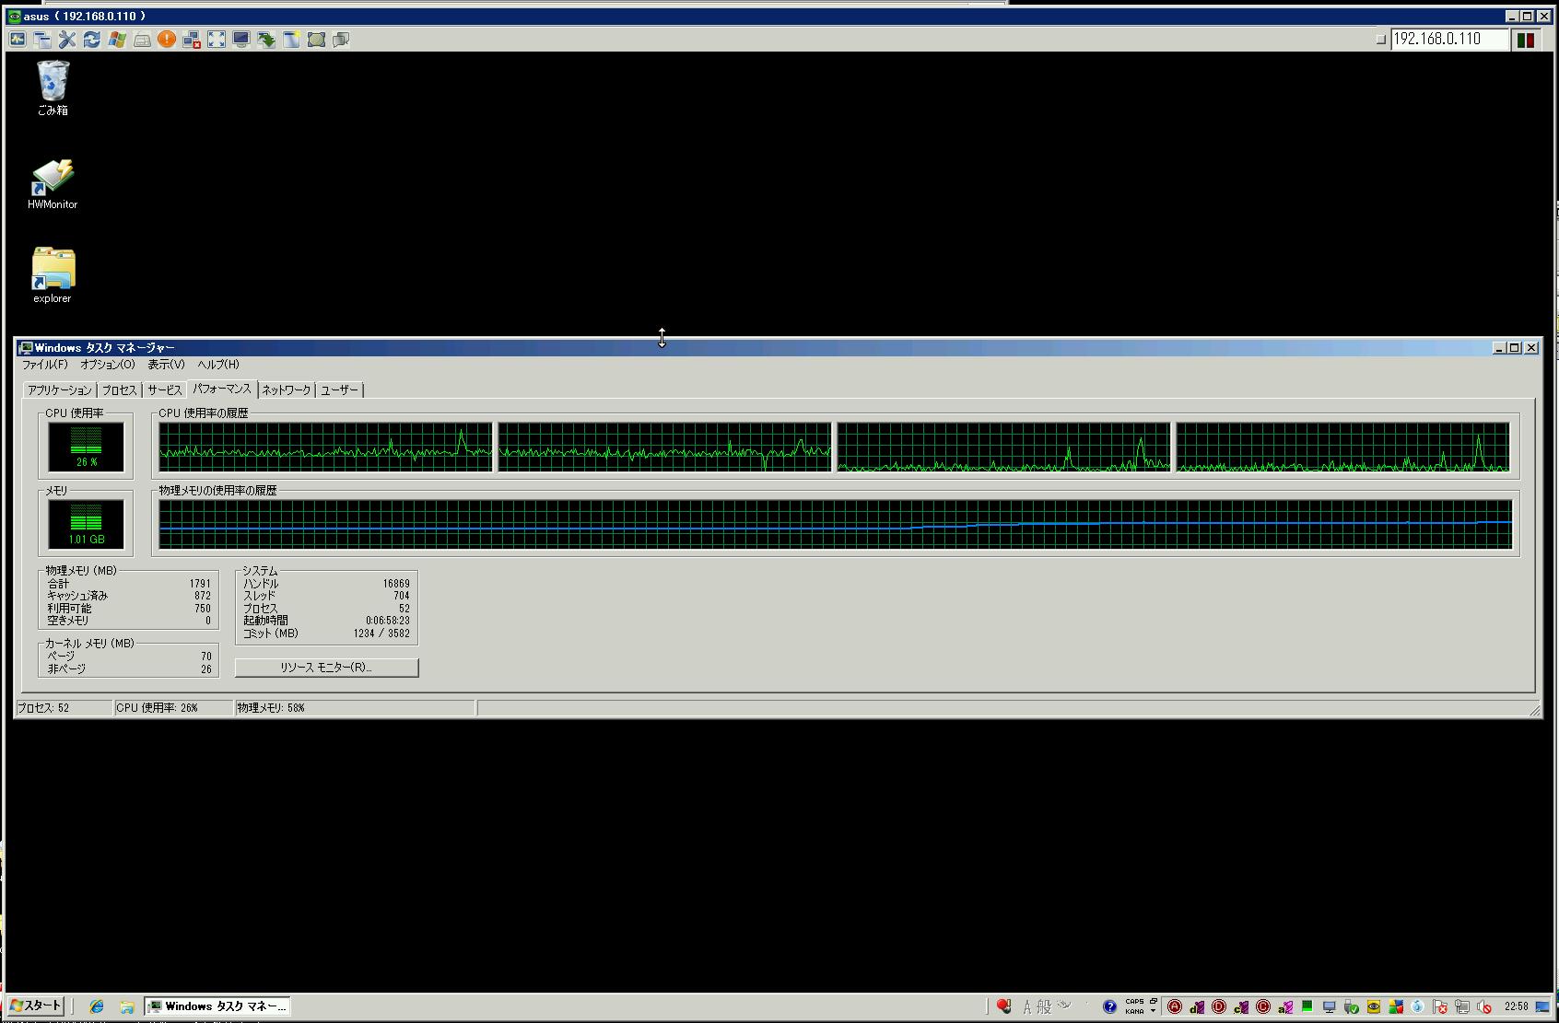Open the ファイル(F) menu in Task Manager
This screenshot has width=1559, height=1023.
pos(44,364)
